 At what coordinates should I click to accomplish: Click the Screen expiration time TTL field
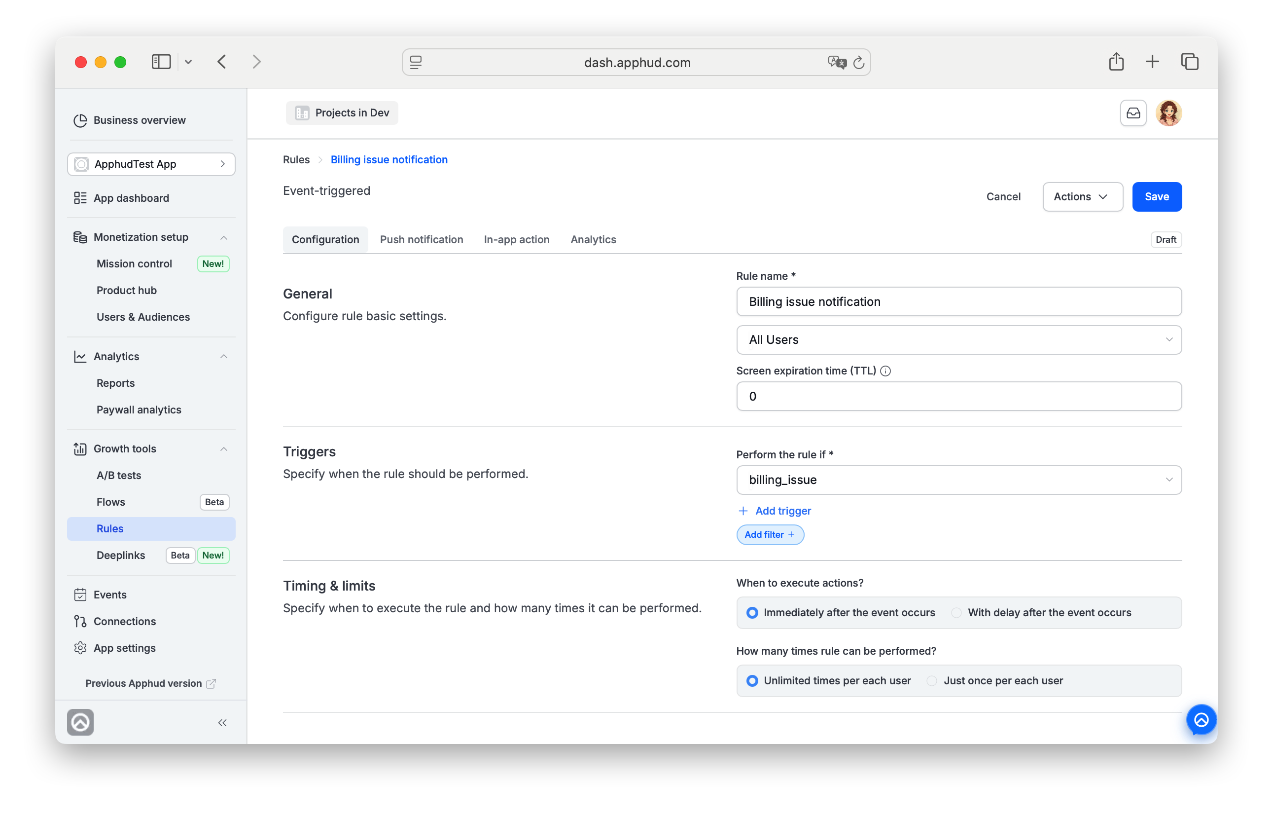[x=958, y=396]
